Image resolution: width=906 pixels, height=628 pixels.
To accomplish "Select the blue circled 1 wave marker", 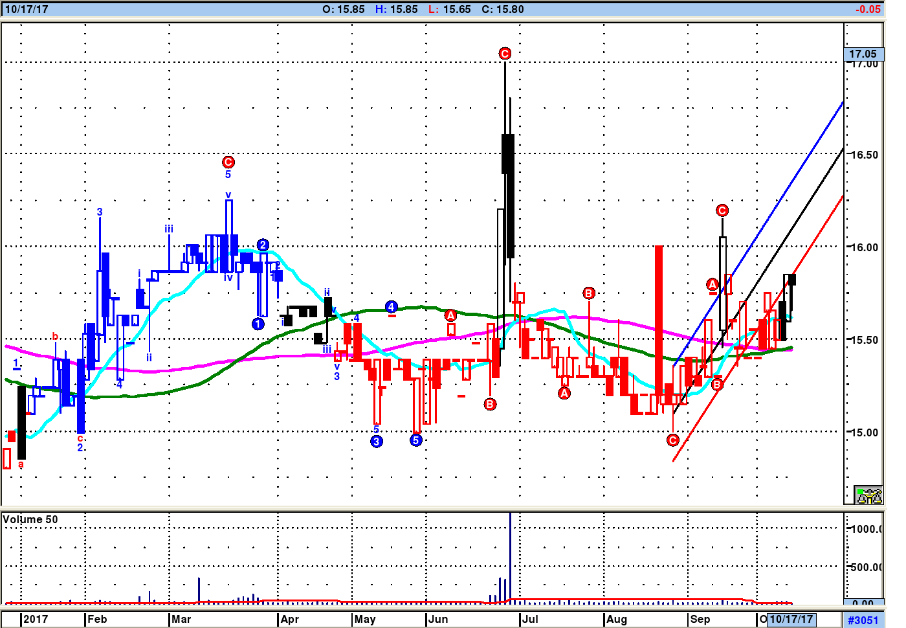I will [258, 324].
